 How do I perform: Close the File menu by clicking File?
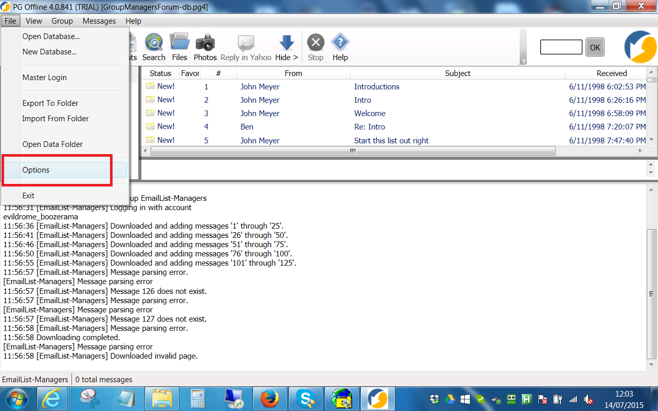pyautogui.click(x=10, y=21)
